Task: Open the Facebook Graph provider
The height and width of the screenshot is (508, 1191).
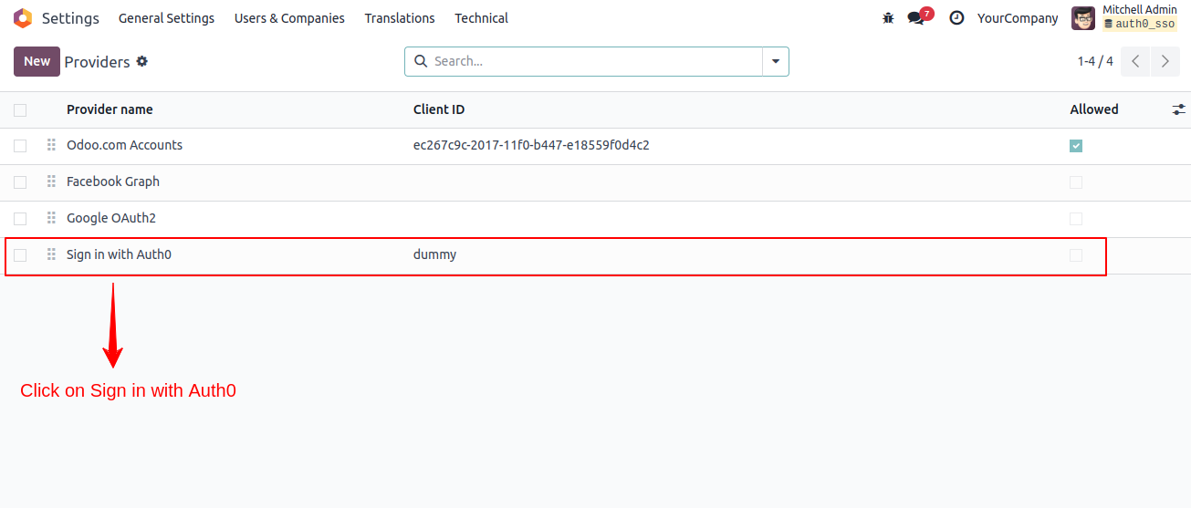Action: click(x=113, y=182)
